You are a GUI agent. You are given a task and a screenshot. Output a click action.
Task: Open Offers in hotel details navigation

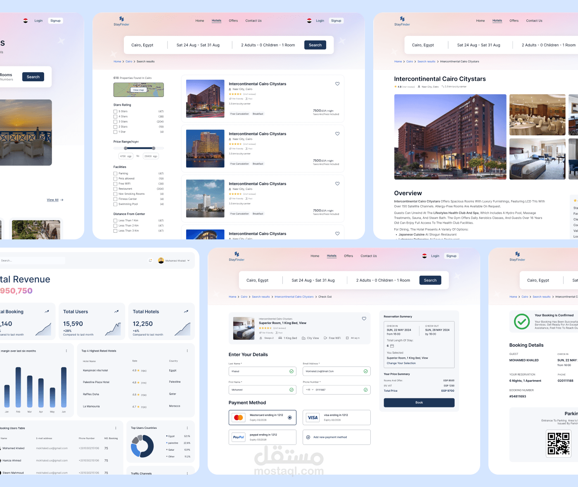click(514, 21)
